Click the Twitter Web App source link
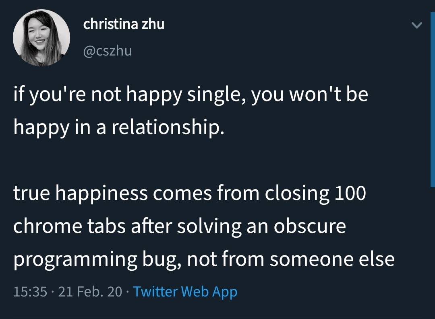435x319 pixels. tap(185, 292)
